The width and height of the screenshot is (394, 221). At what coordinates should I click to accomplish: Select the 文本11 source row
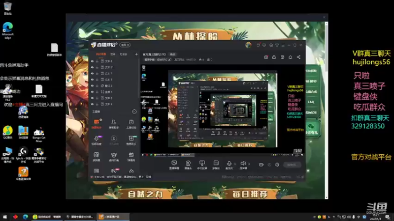[x=114, y=67]
